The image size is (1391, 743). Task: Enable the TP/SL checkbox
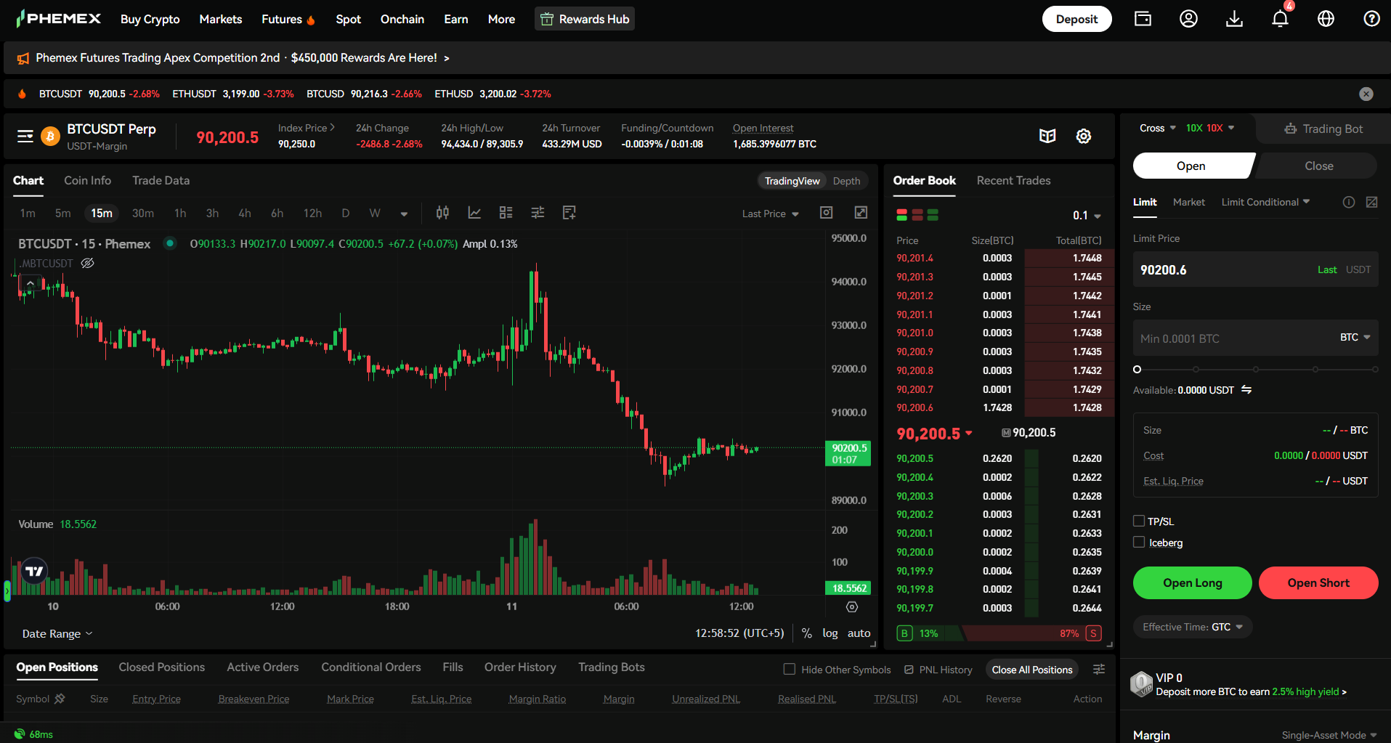point(1139,521)
